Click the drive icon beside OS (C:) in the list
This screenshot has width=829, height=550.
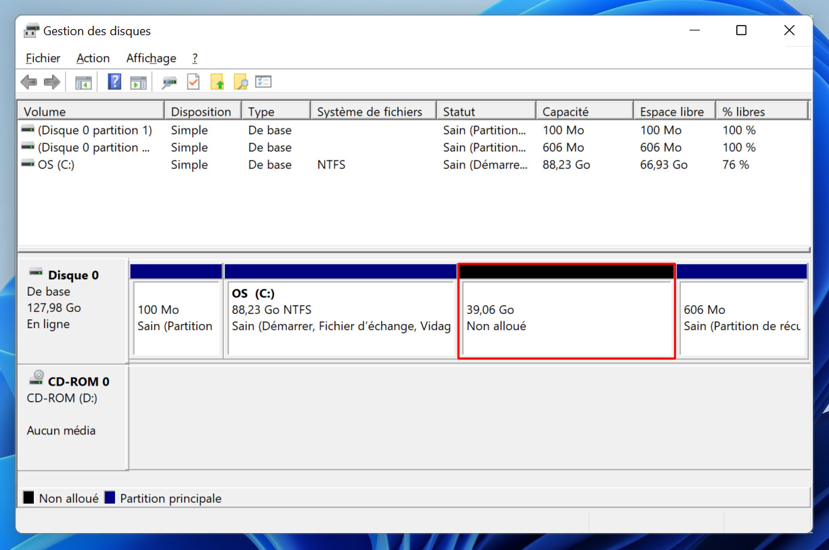28,164
